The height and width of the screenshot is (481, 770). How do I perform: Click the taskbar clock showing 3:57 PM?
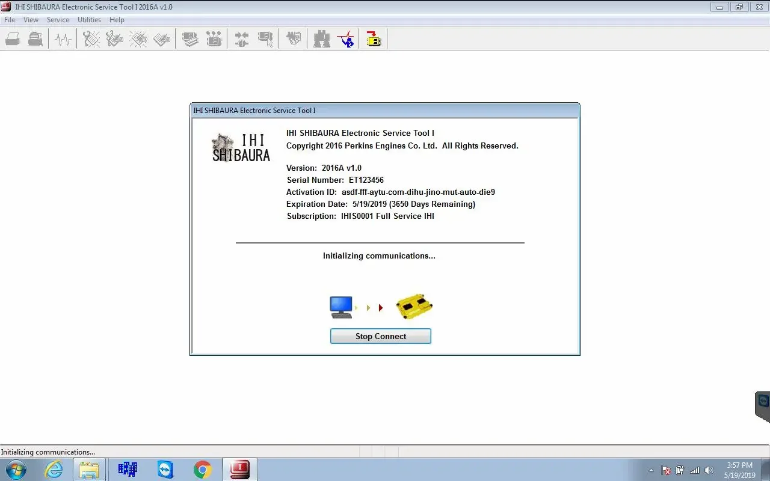coord(739,470)
